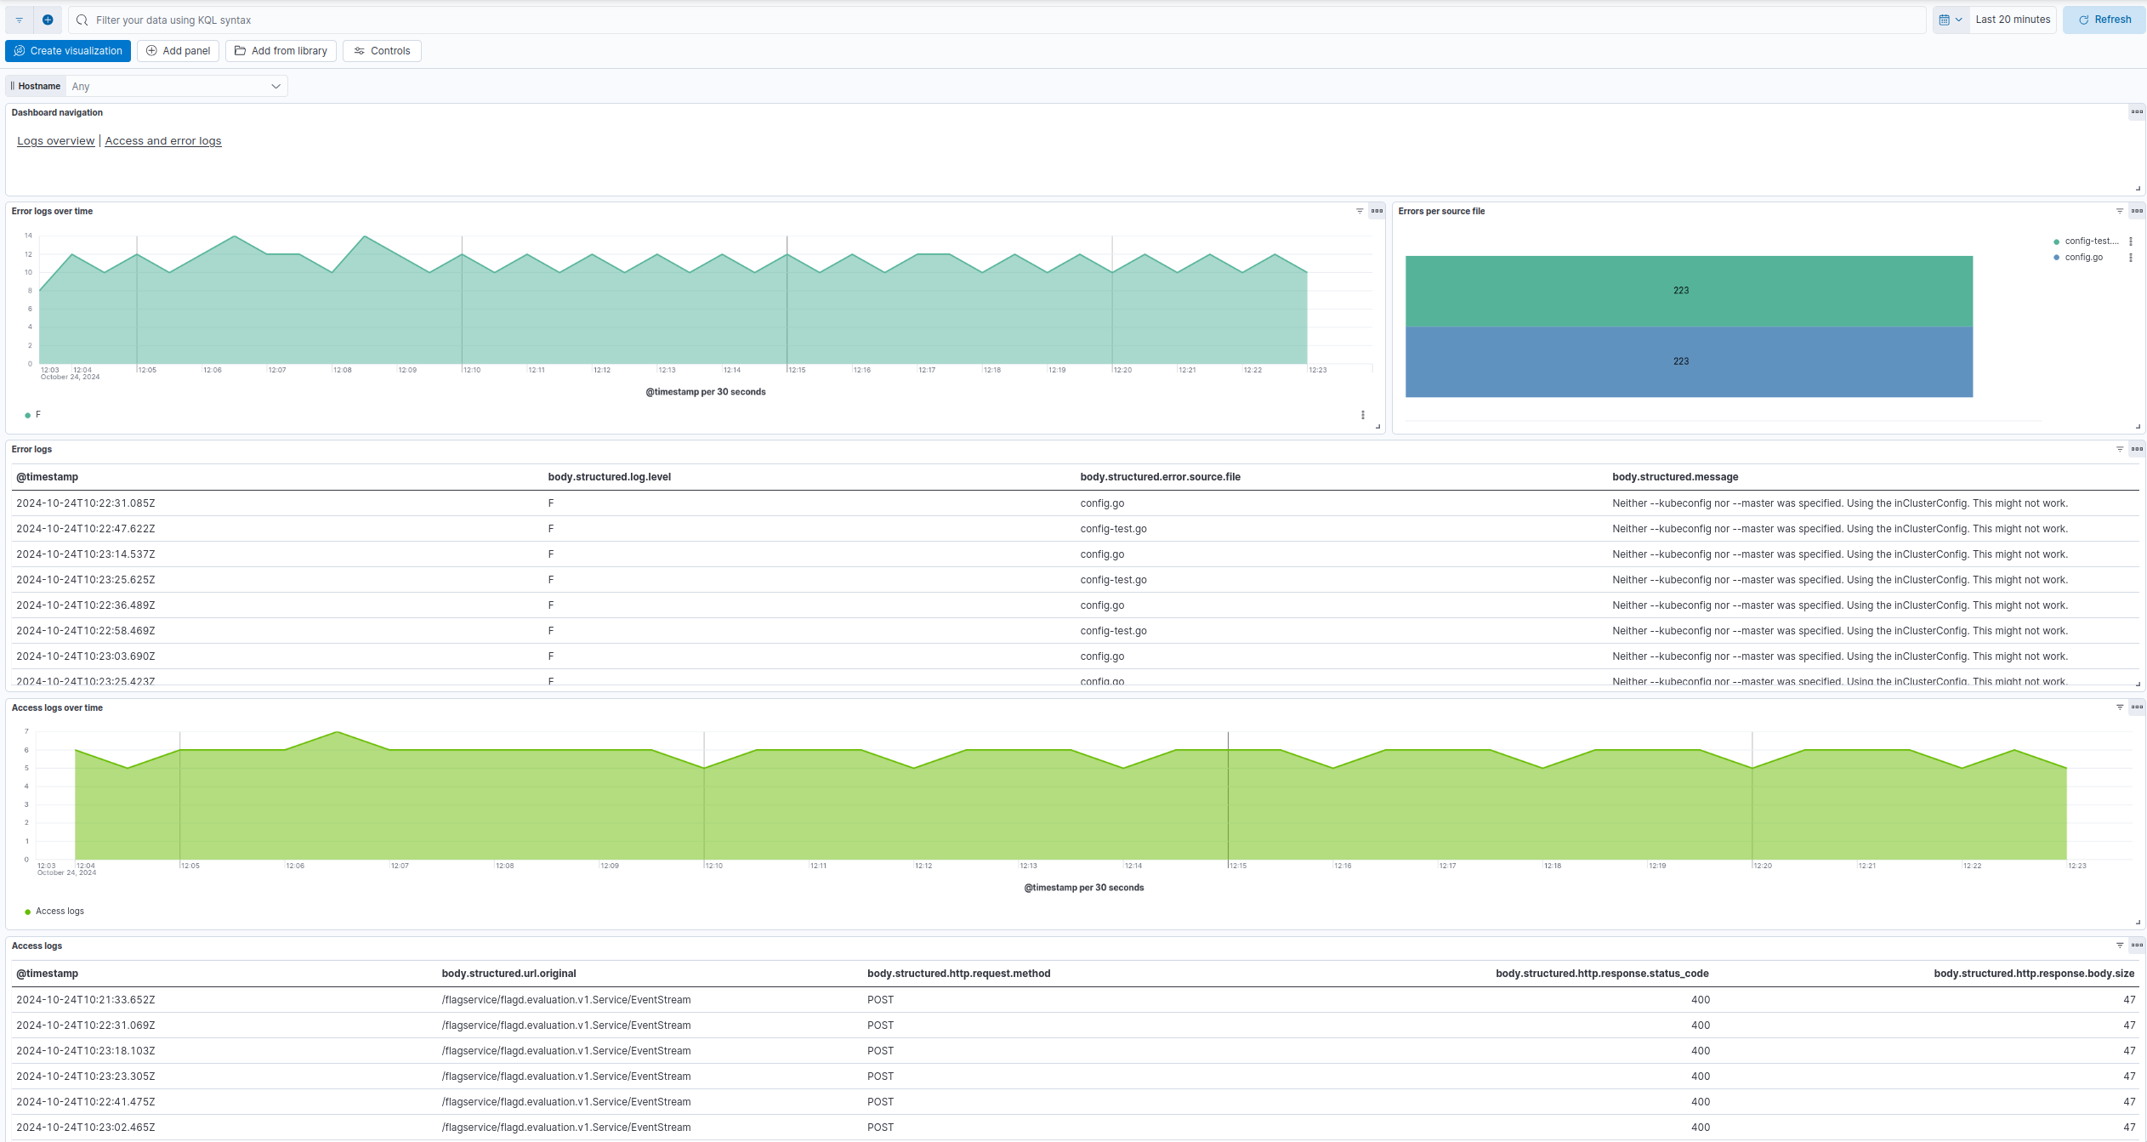The image size is (2147, 1142).
Task: Toggle Access logs legend series visibility
Action: click(x=59, y=911)
